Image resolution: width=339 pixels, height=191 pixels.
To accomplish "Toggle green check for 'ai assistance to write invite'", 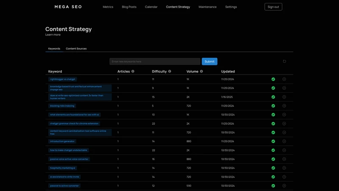I will tap(273, 177).
